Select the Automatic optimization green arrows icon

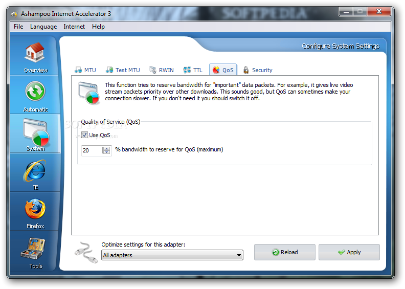coord(35,91)
